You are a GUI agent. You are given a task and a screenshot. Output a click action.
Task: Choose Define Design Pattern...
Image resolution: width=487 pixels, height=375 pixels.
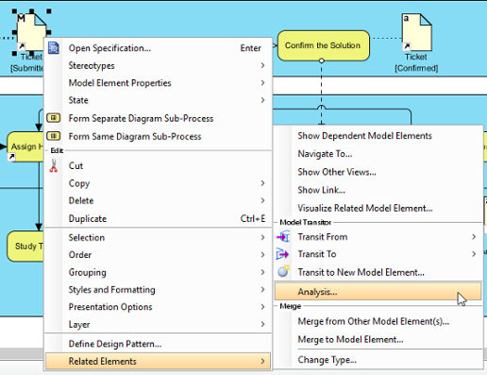159,344
